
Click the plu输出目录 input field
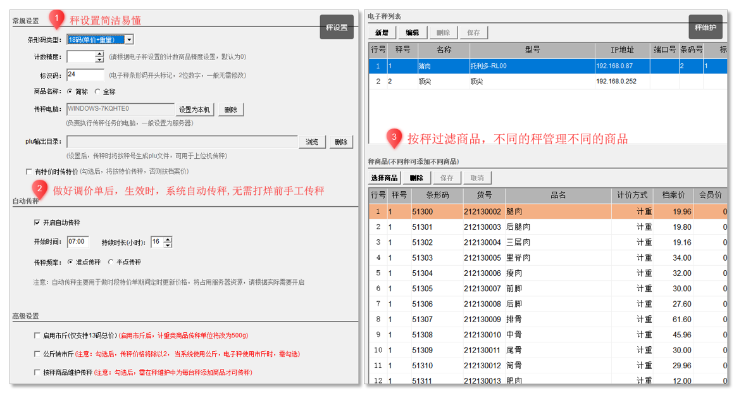pyautogui.click(x=182, y=142)
